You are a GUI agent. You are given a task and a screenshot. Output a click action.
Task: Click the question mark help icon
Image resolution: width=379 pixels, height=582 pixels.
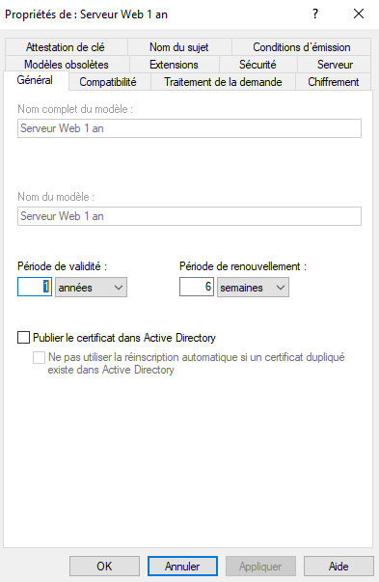[315, 14]
